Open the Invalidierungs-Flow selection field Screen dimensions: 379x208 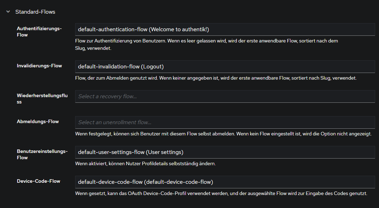pyautogui.click(x=225, y=67)
